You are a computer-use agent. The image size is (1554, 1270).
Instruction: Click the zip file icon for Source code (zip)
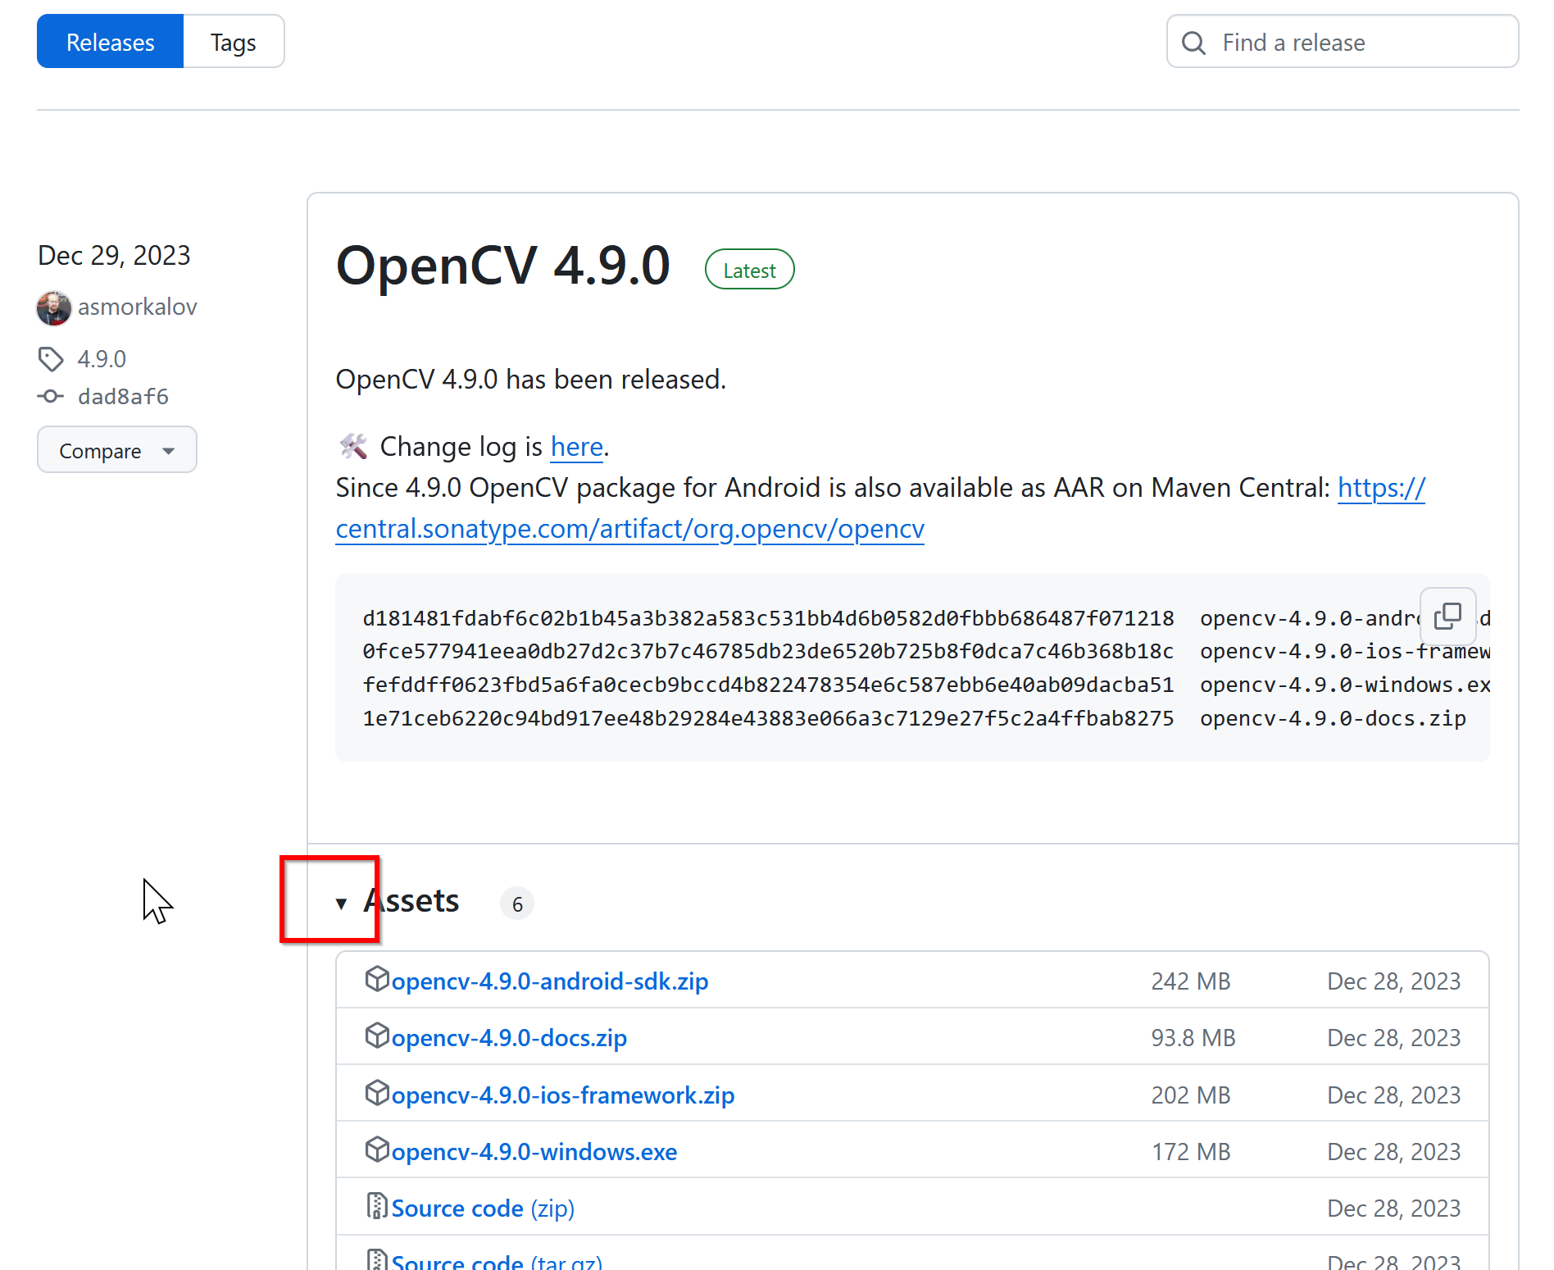[x=377, y=1206]
